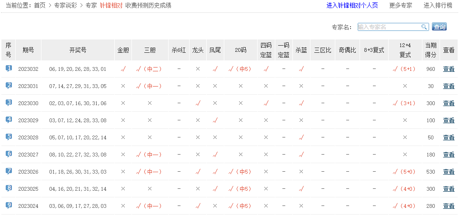Go to 首页 in the breadcrumb

coord(40,6)
